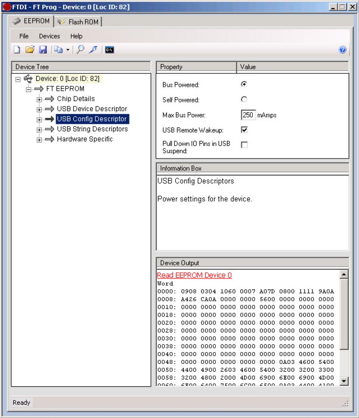Viewport: 359px width, 418px height.
Task: Click the USB icon next to Device: 0
Action: click(28, 79)
